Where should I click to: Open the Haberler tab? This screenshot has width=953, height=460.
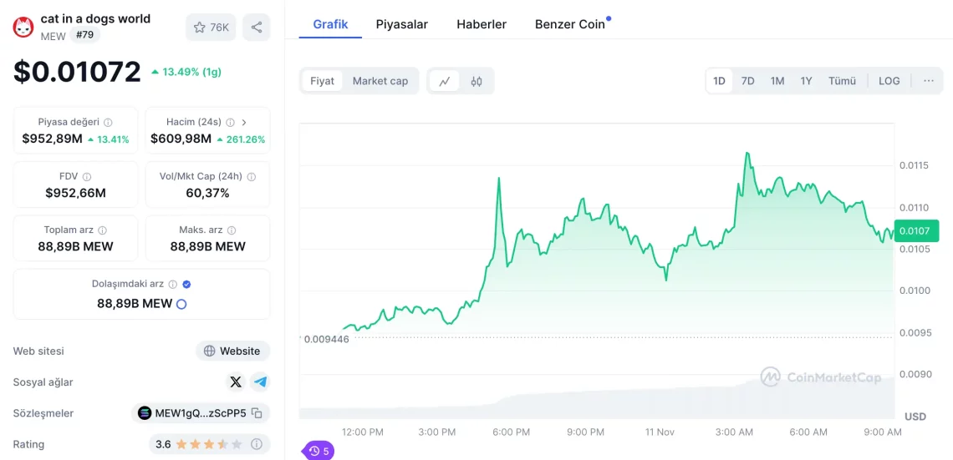click(481, 24)
